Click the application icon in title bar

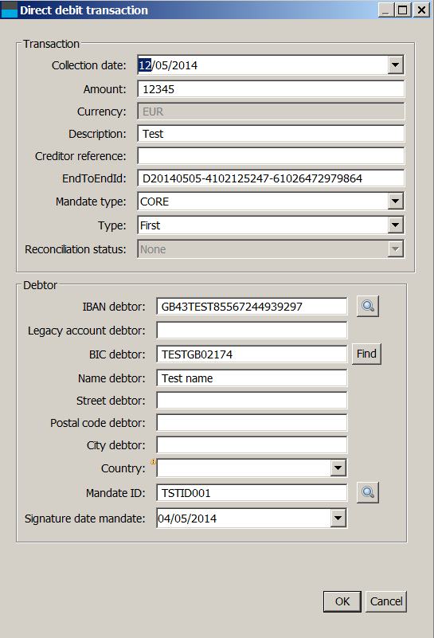click(x=9, y=10)
